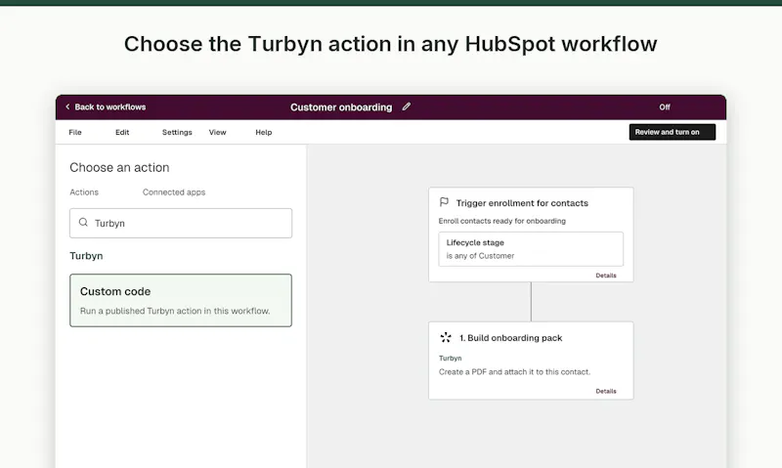This screenshot has width=782, height=468.
Task: Click the Customer onboarding workflow title
Action: click(x=341, y=107)
